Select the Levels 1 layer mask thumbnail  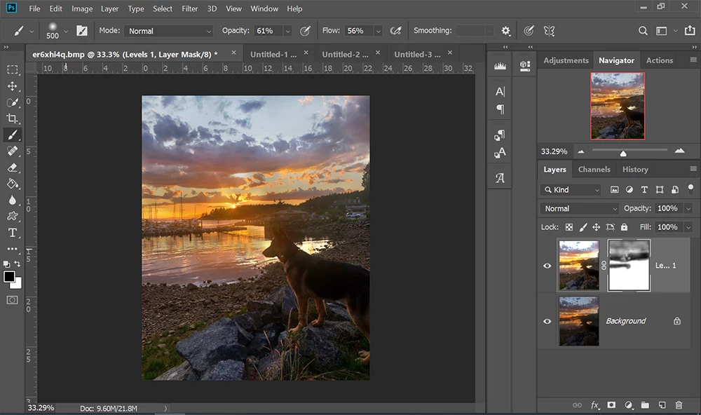coord(629,265)
